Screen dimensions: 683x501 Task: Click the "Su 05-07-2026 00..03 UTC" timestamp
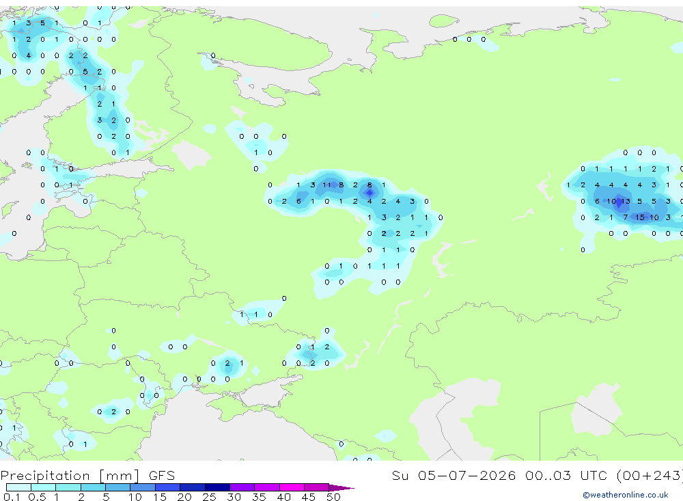pyautogui.click(x=501, y=475)
